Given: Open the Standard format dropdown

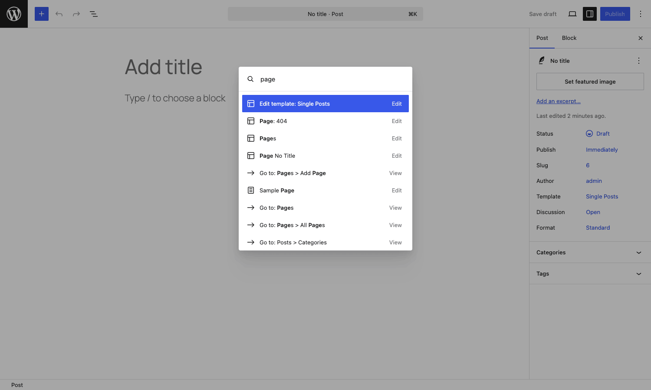Looking at the screenshot, I should click(598, 227).
